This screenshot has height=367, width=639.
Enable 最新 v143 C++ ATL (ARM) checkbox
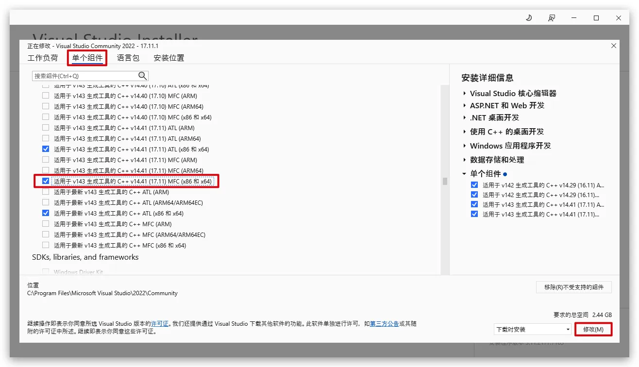pyautogui.click(x=46, y=192)
